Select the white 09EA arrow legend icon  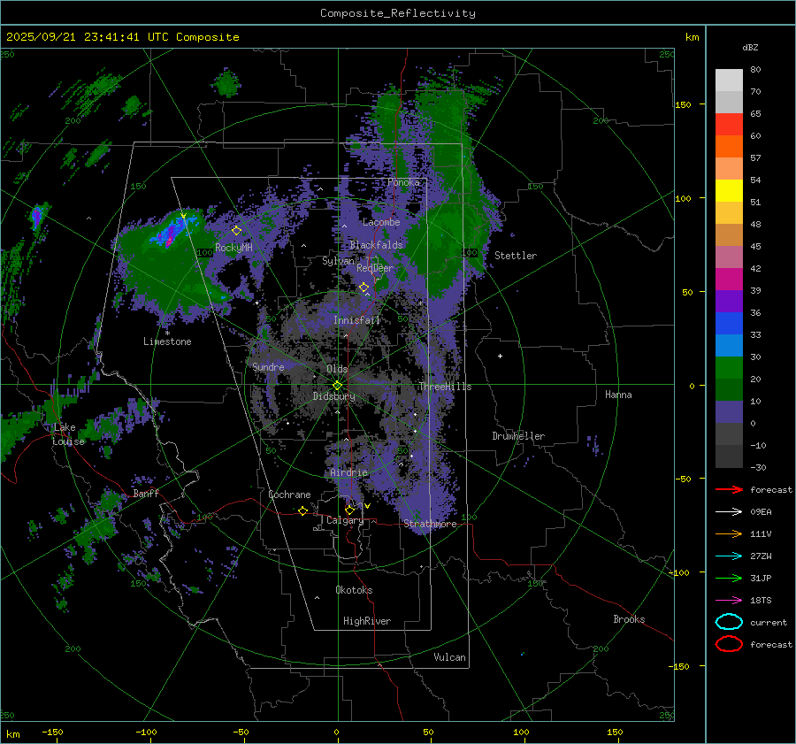point(729,511)
